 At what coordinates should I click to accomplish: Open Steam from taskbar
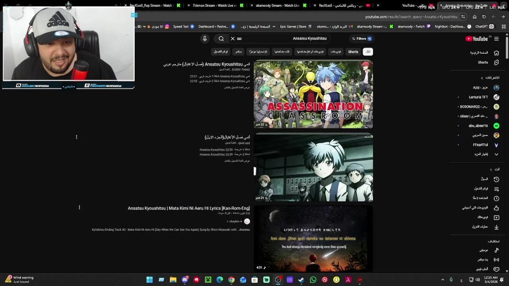301,280
